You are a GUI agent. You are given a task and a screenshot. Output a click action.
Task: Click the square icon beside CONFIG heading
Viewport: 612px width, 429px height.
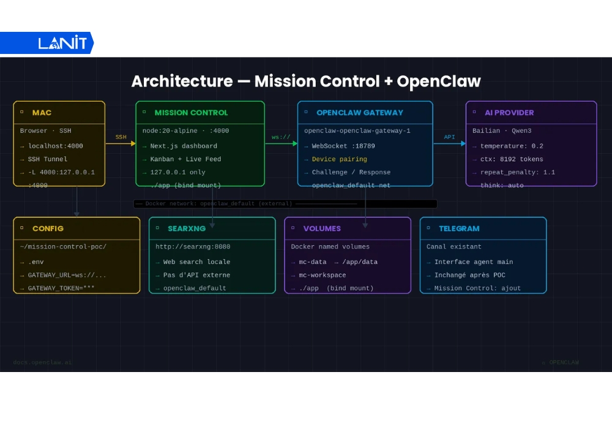[22, 228]
